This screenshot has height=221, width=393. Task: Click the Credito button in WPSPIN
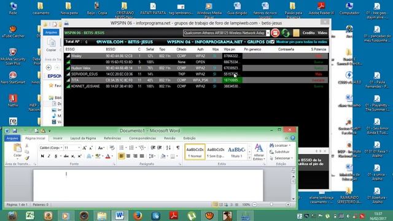pos(308,33)
